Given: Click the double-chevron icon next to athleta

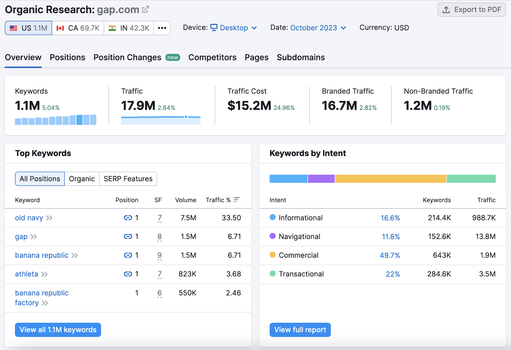Looking at the screenshot, I should [x=44, y=274].
